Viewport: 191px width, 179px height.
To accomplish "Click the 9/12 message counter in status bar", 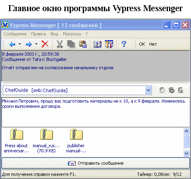I will (177, 174).
